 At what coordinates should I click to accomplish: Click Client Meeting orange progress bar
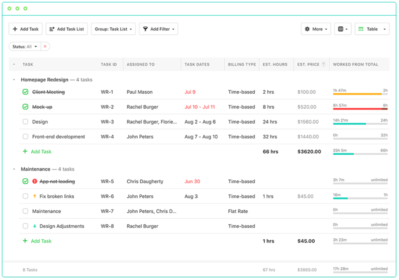click(x=360, y=94)
